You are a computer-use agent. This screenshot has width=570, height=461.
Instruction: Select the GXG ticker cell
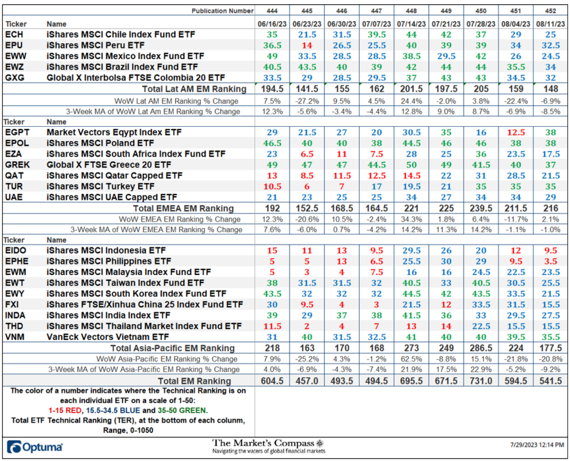15,78
